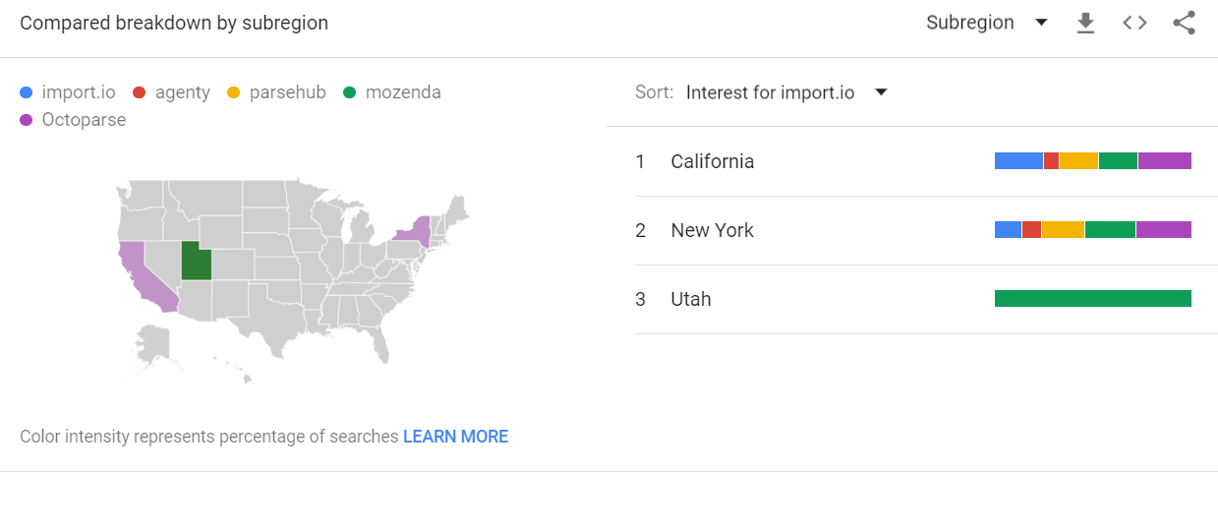
Task: Expand the Sort by interest dropdown
Action: coord(786,92)
